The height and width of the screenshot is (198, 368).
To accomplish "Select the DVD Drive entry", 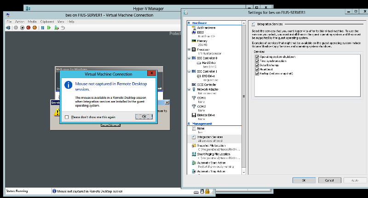I will click(208, 76).
